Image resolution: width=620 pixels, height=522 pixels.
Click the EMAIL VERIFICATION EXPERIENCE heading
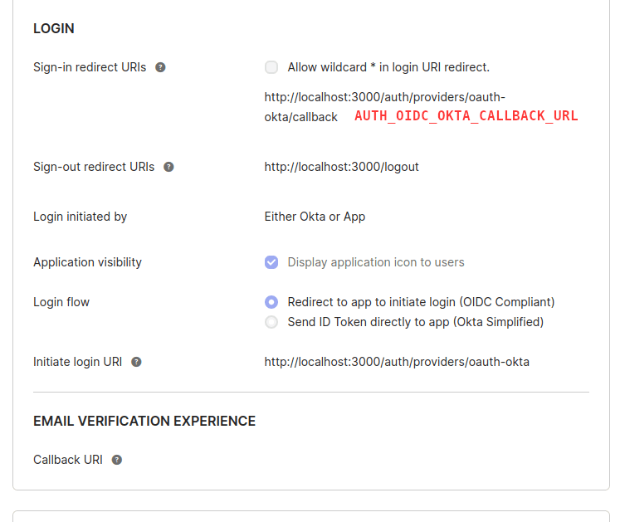click(144, 421)
